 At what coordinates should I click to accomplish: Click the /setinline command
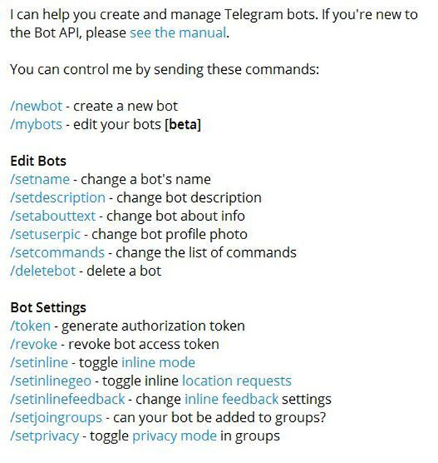point(39,362)
